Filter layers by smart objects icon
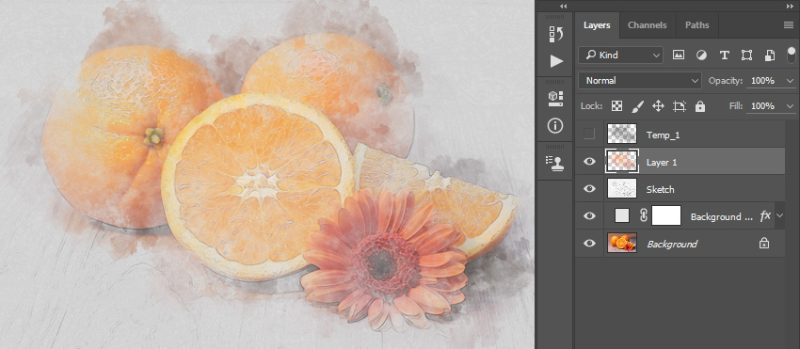 click(770, 56)
